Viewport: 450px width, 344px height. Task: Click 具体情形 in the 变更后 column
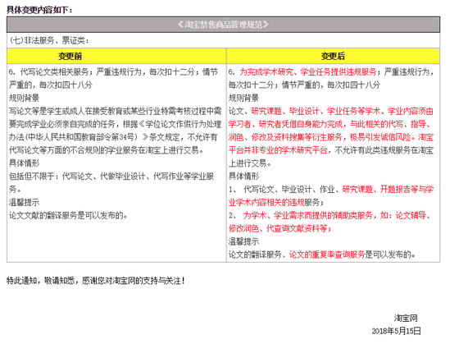(x=243, y=177)
